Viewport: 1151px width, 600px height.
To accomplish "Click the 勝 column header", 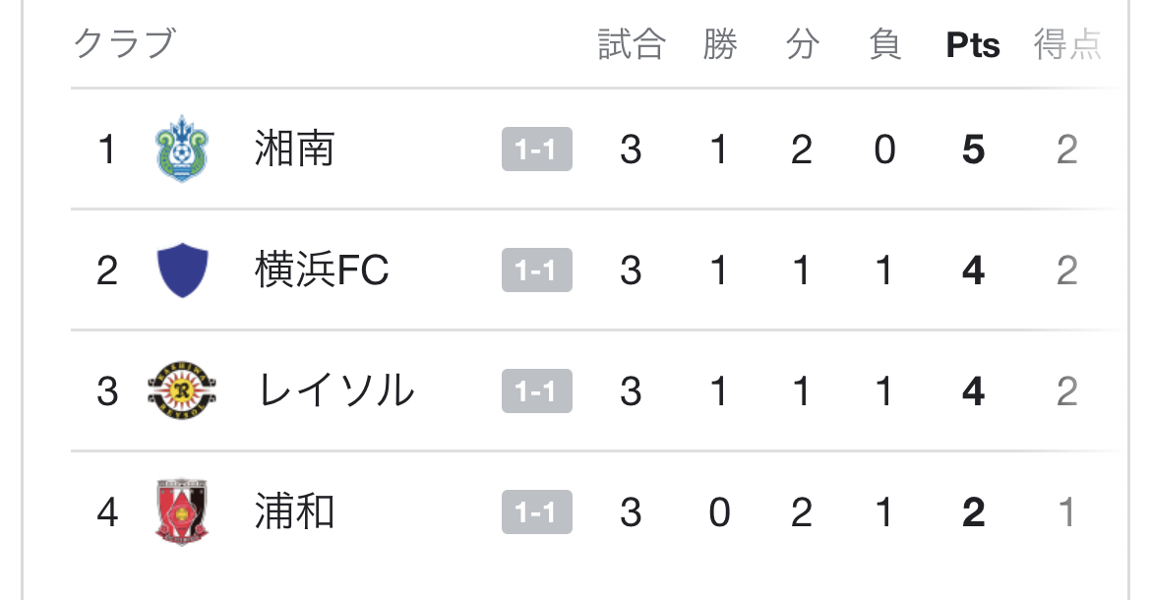I will pyautogui.click(x=719, y=44).
